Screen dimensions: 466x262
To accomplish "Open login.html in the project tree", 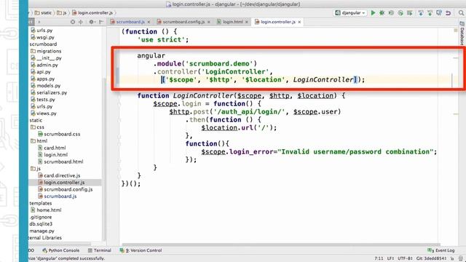I will [53, 155].
